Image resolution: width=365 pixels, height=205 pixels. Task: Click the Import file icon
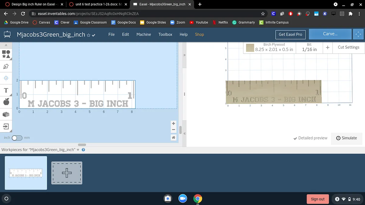click(x=6, y=126)
